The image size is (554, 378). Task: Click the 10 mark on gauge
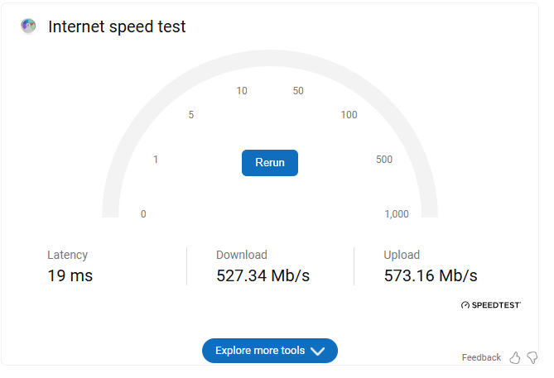tap(242, 91)
